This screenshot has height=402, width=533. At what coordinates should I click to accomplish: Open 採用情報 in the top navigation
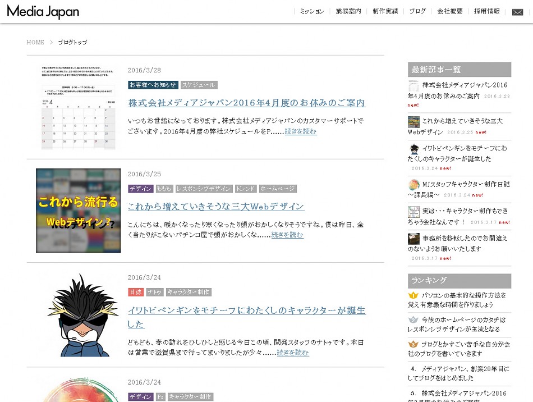(487, 12)
